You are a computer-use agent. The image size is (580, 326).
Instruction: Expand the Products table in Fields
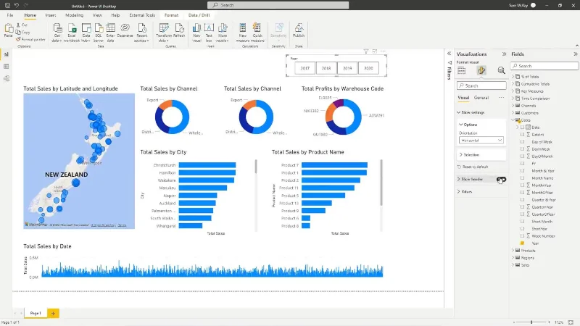coord(513,250)
